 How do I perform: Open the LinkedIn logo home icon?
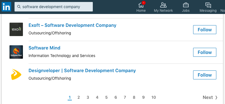point(6,7)
